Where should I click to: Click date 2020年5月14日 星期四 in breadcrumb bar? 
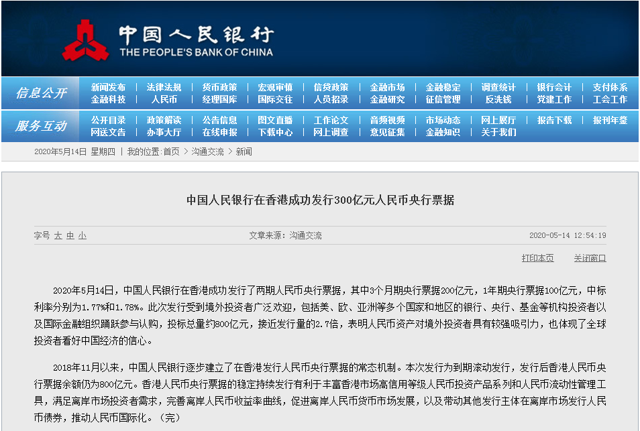(x=74, y=151)
